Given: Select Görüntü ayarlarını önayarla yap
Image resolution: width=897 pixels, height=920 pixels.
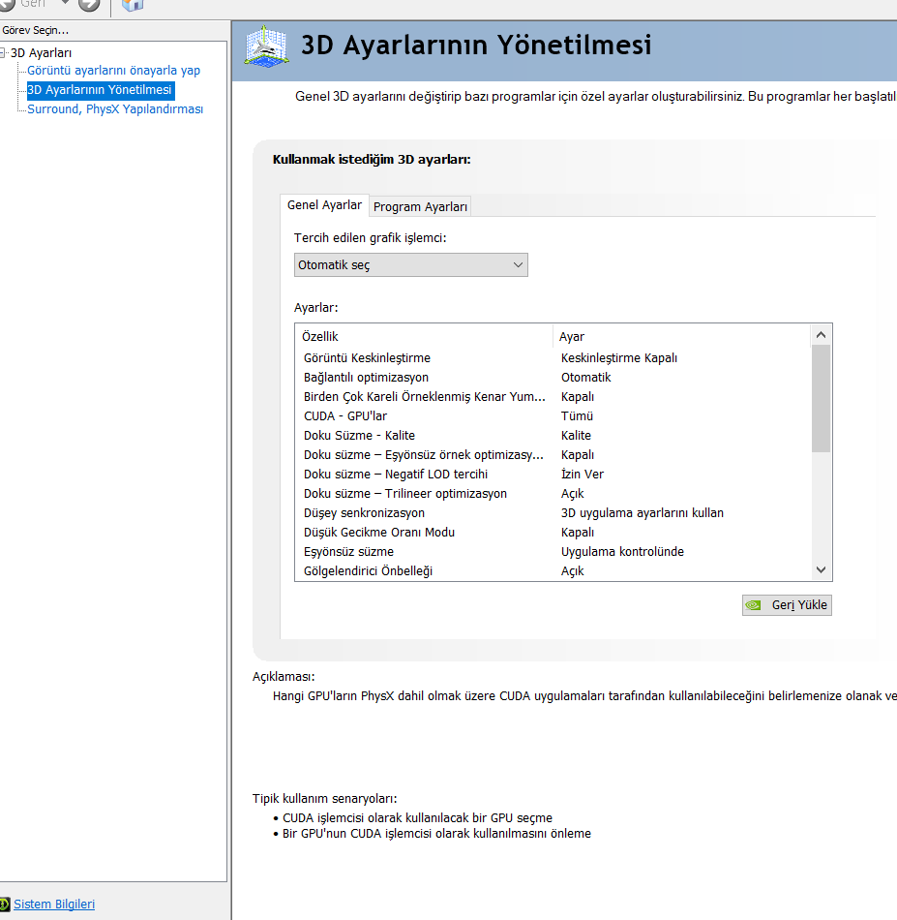Looking at the screenshot, I should pos(114,71).
